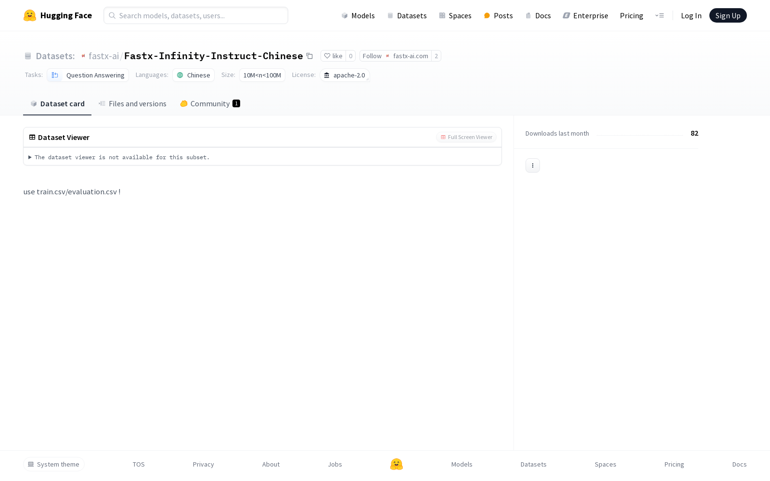Open the three-dot options menu in sidebar
This screenshot has height=481, width=770.
tap(532, 165)
